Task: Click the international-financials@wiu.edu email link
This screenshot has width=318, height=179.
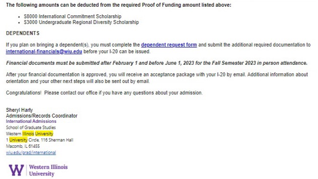Action: click(x=44, y=51)
